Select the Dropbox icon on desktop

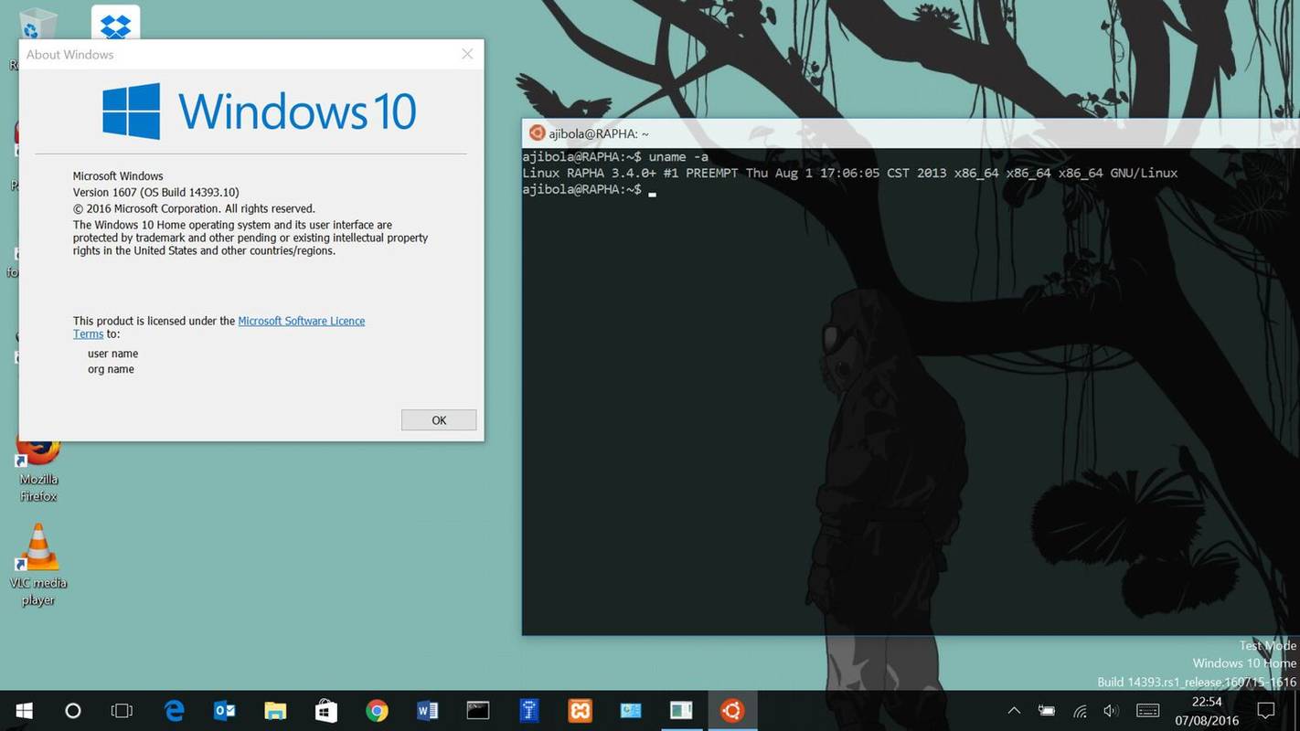116,23
